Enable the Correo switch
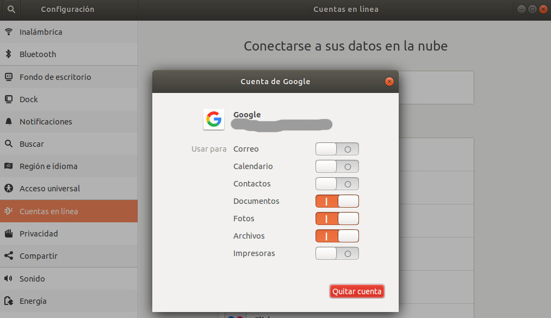This screenshot has width=551, height=318. click(337, 149)
